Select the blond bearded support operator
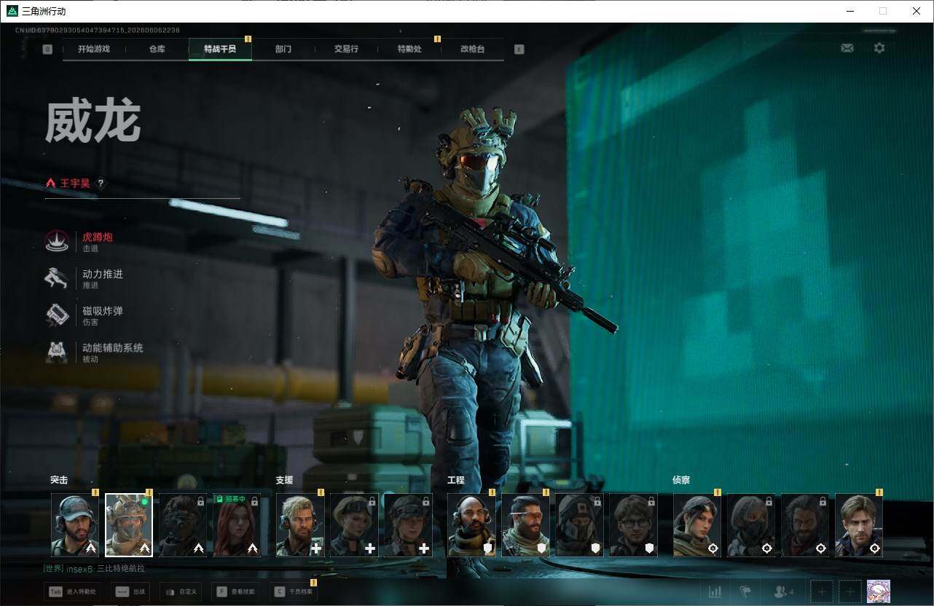Screen dimensions: 934x606 pyautogui.click(x=300, y=525)
